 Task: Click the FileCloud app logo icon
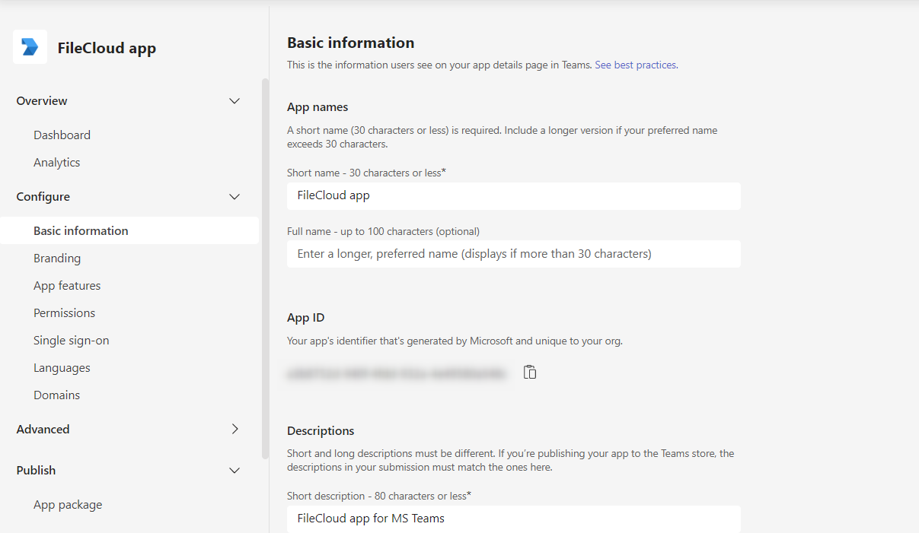tap(30, 47)
